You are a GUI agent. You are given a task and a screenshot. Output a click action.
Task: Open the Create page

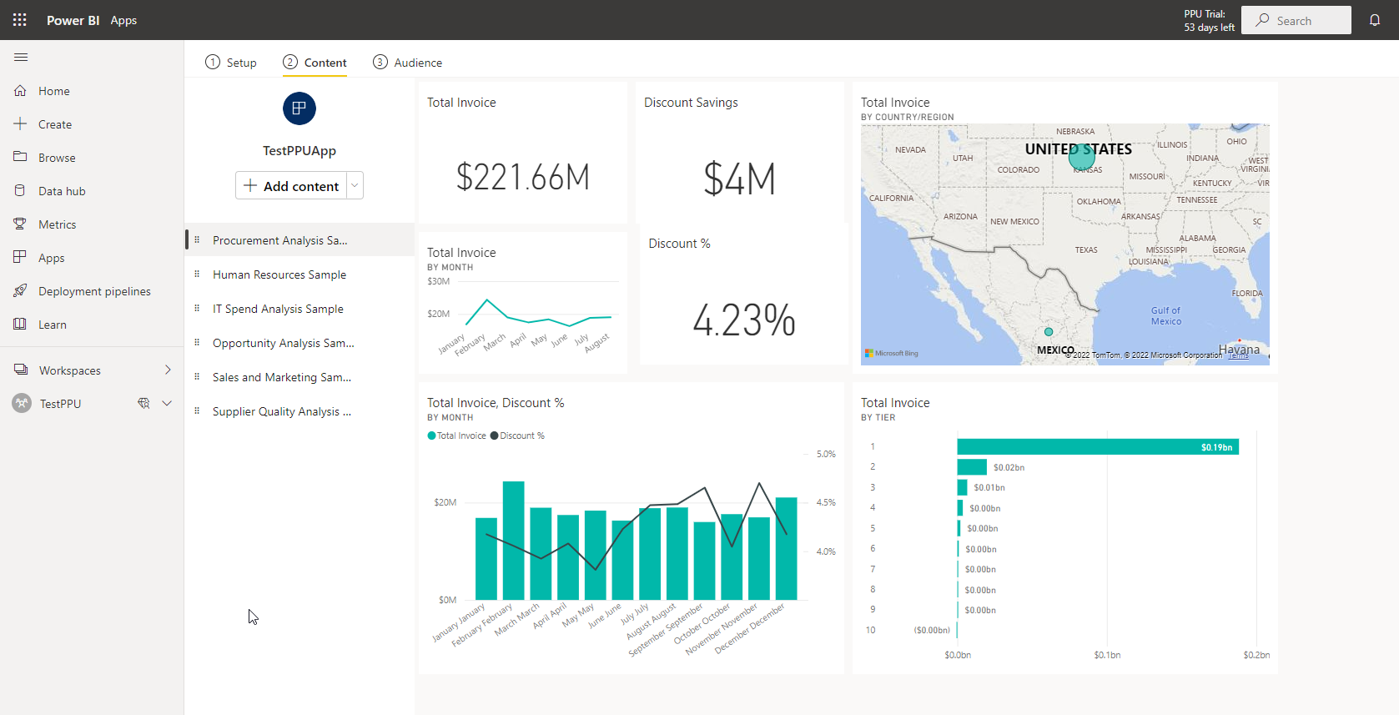pos(92,124)
